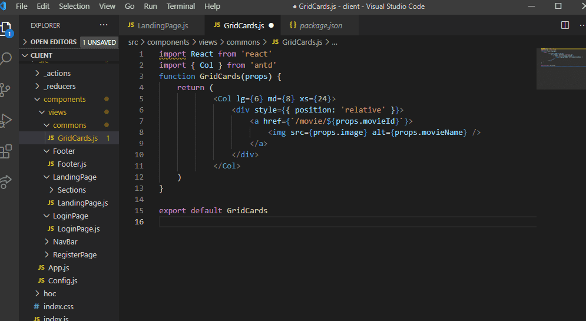Click the views breadcrumb segment
This screenshot has width=586, height=321.
[207, 42]
